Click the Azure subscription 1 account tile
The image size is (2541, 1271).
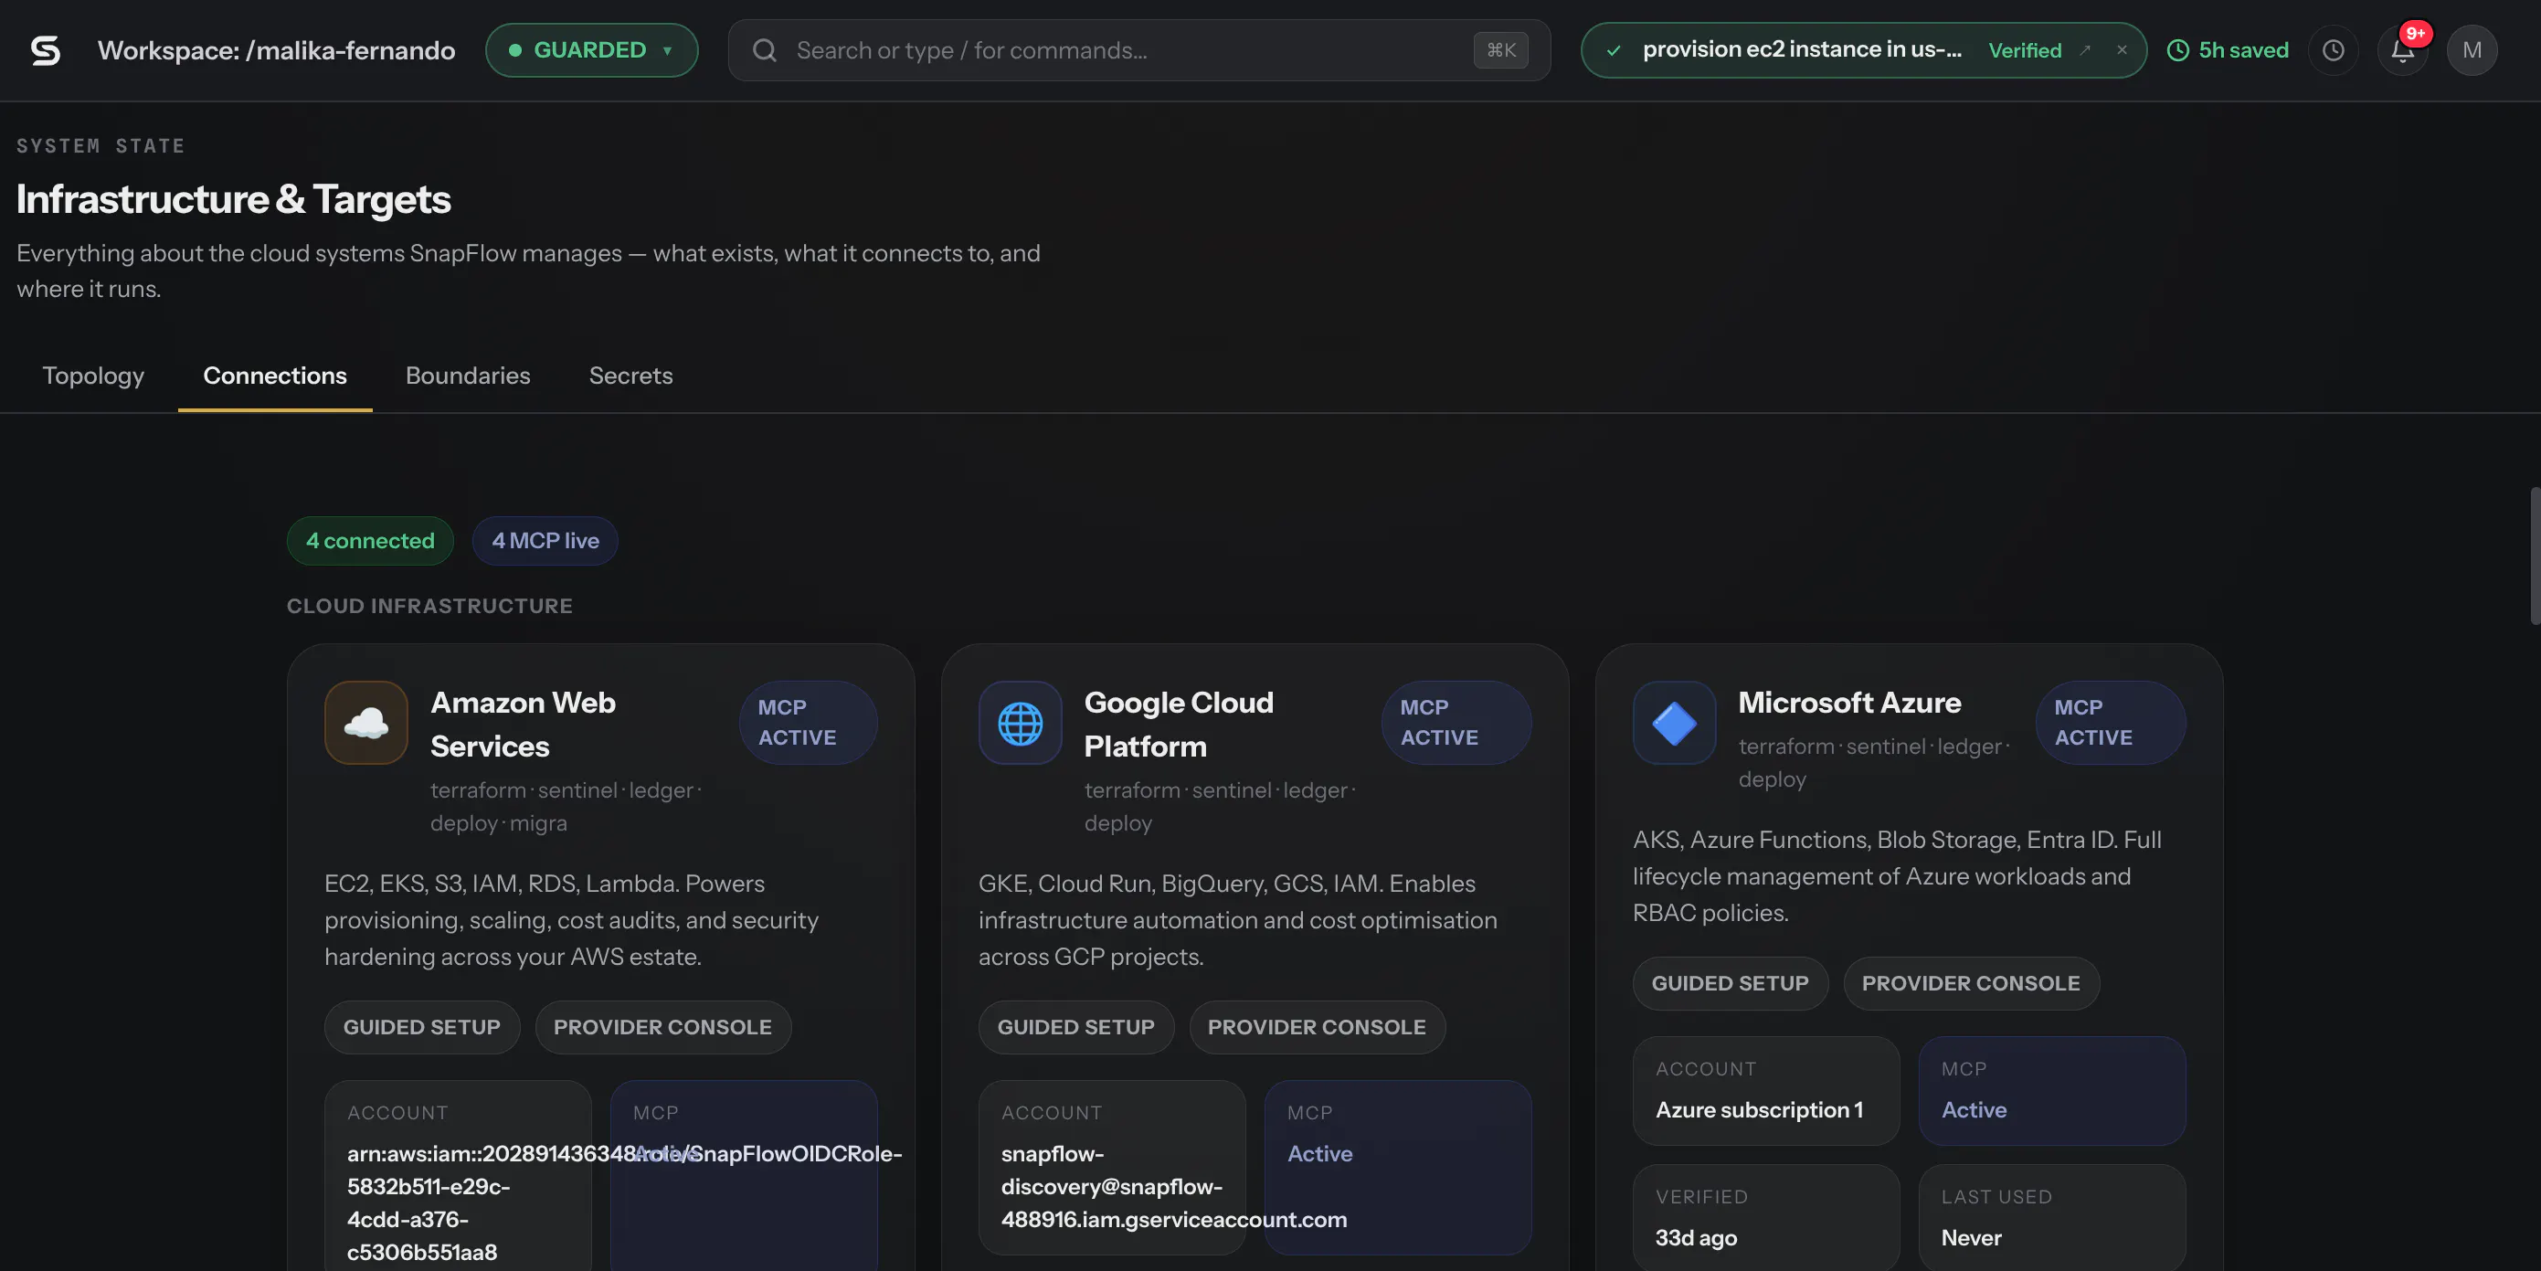coord(1765,1090)
